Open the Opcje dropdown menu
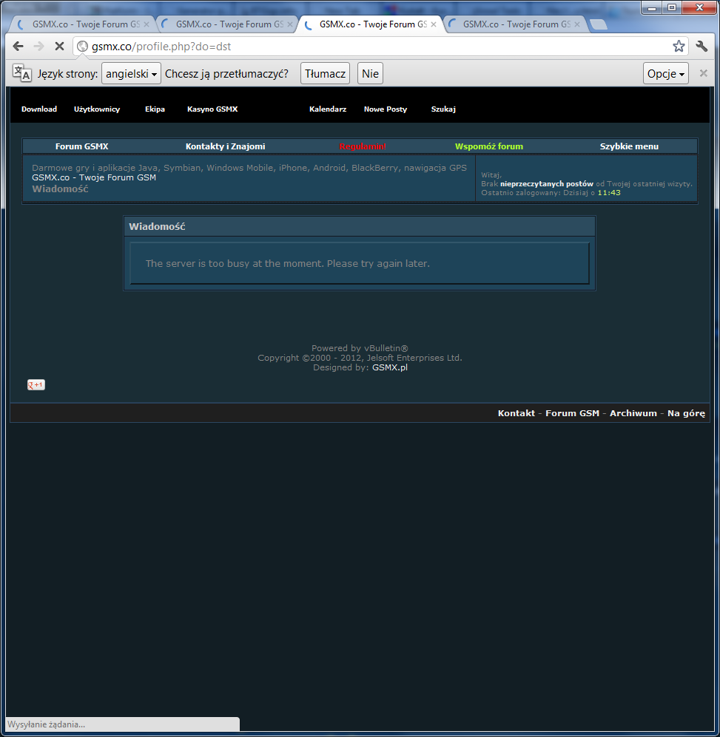The width and height of the screenshot is (720, 737). [666, 73]
